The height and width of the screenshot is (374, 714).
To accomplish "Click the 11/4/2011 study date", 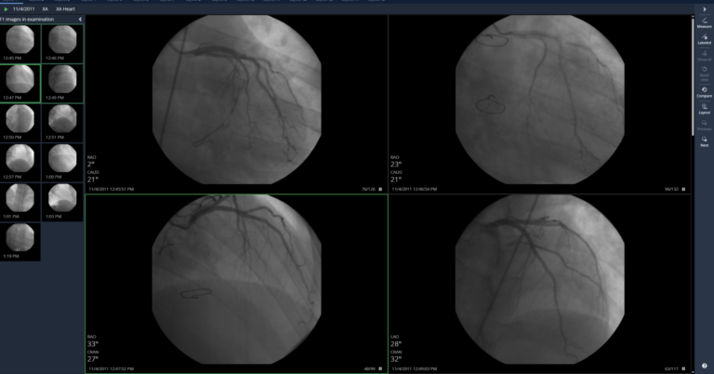I will [x=24, y=7].
